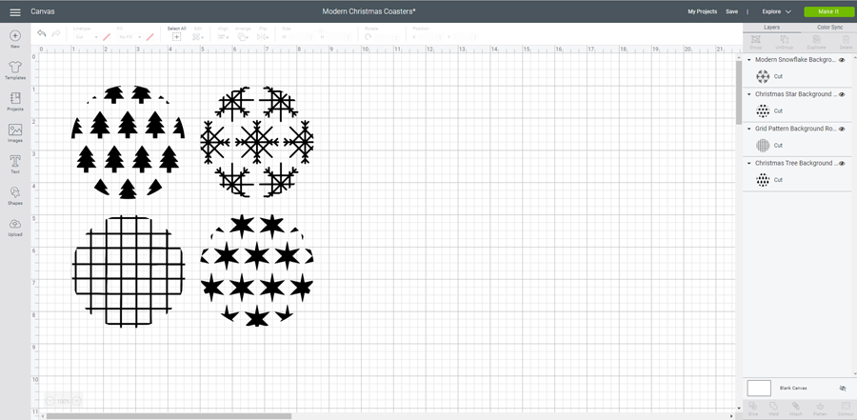Select the snowflake Cut layer thumbnail

pos(763,76)
